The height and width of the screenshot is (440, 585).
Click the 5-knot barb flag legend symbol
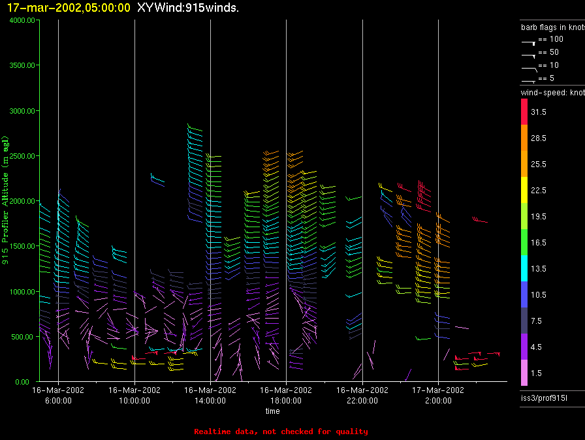click(x=528, y=82)
